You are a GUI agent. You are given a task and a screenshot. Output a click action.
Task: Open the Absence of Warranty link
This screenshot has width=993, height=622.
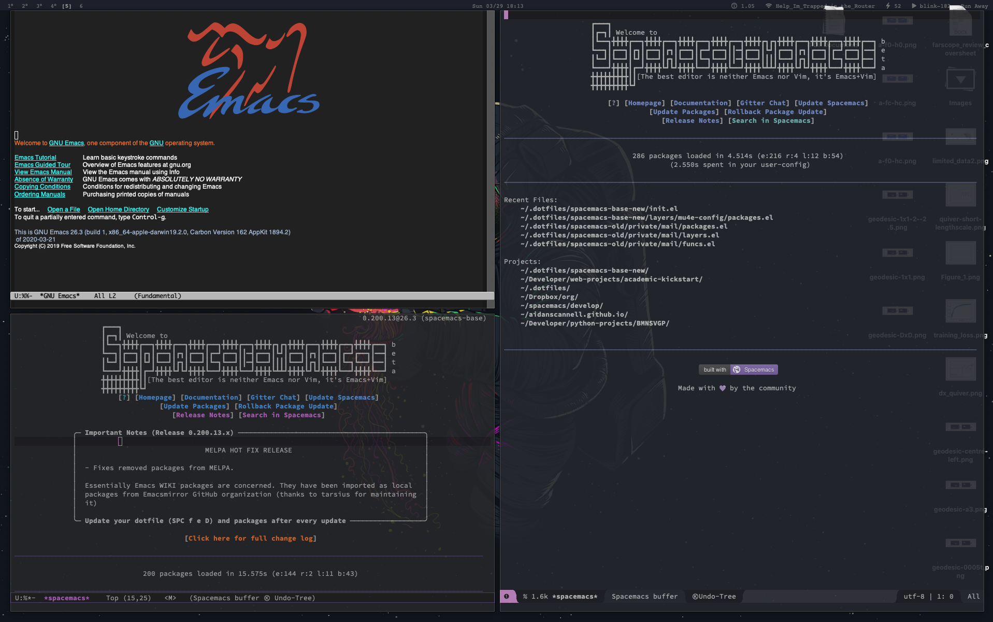tap(44, 179)
